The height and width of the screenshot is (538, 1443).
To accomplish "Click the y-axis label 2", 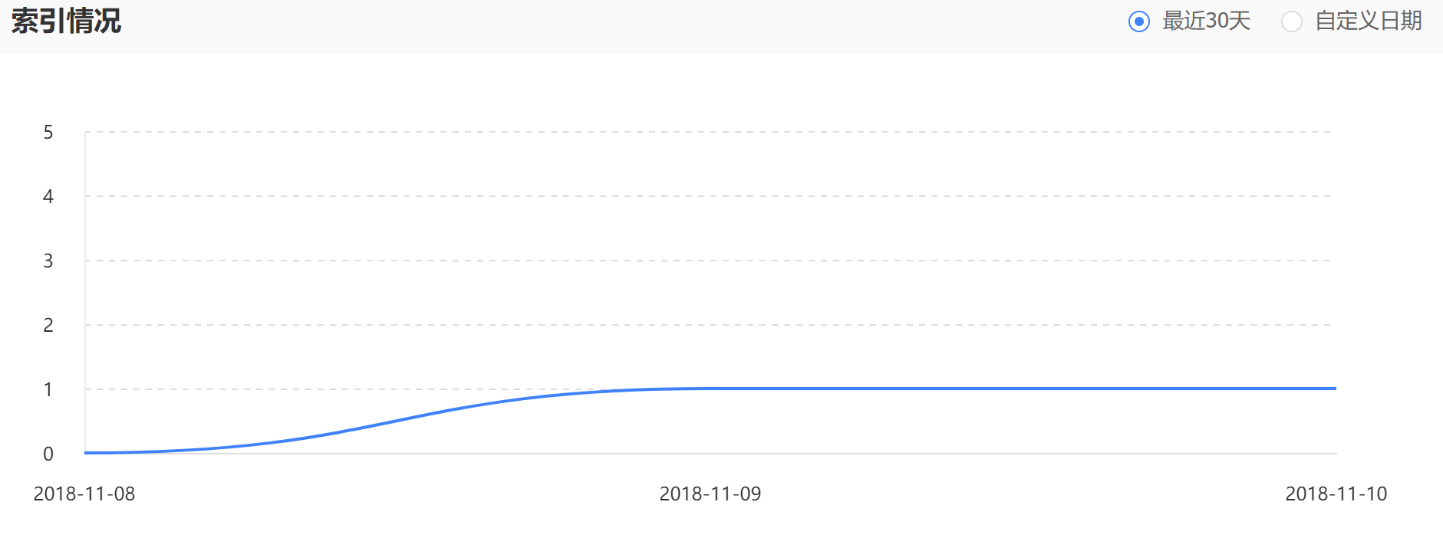I will pyautogui.click(x=48, y=325).
